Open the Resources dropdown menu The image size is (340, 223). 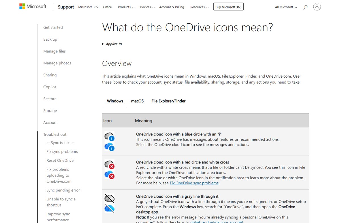(199, 7)
